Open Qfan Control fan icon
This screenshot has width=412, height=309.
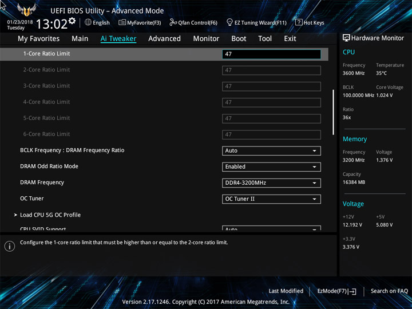173,22
